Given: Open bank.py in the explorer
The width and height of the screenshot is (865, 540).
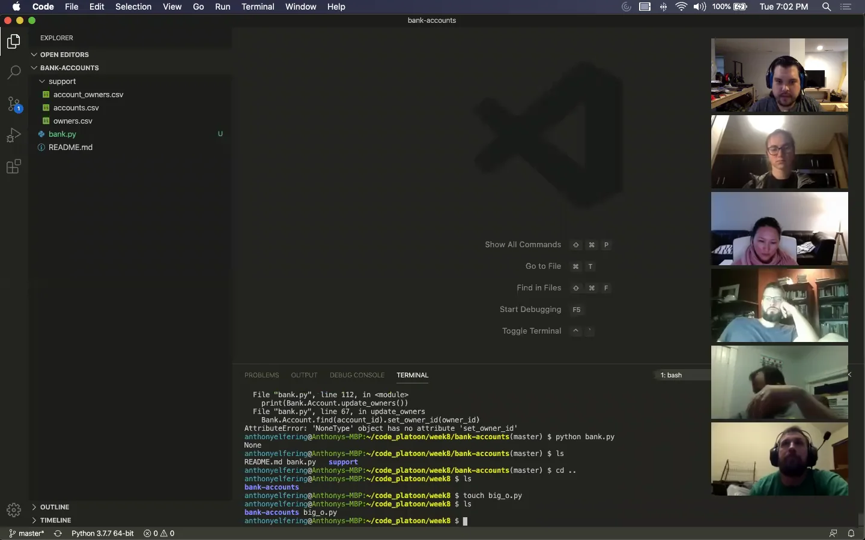Looking at the screenshot, I should coord(62,134).
